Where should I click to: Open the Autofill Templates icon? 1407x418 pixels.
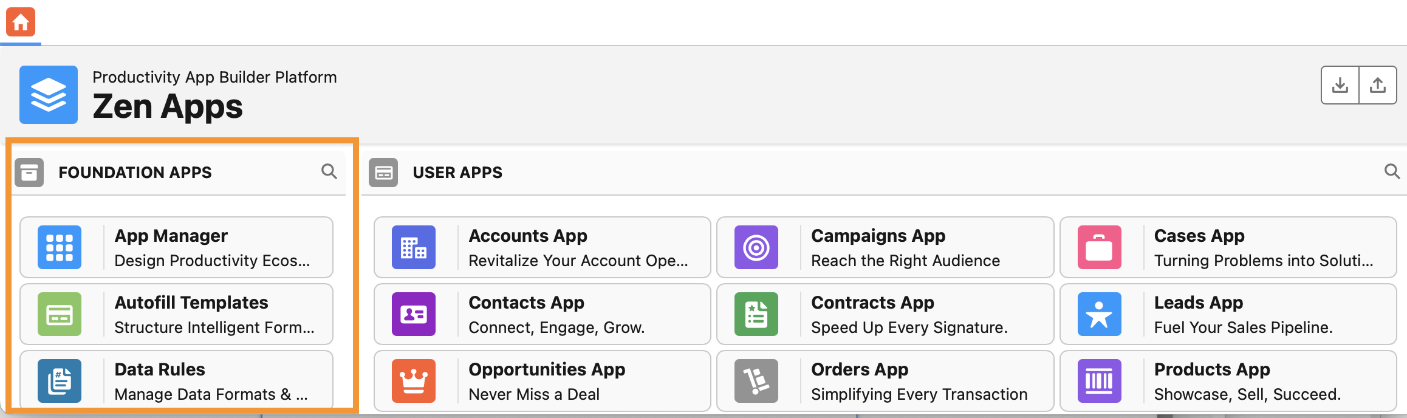60,314
